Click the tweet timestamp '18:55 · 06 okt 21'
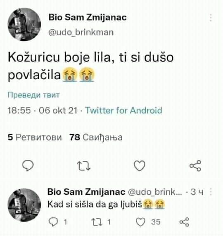The height and width of the screenshot is (236, 223). (x=43, y=110)
